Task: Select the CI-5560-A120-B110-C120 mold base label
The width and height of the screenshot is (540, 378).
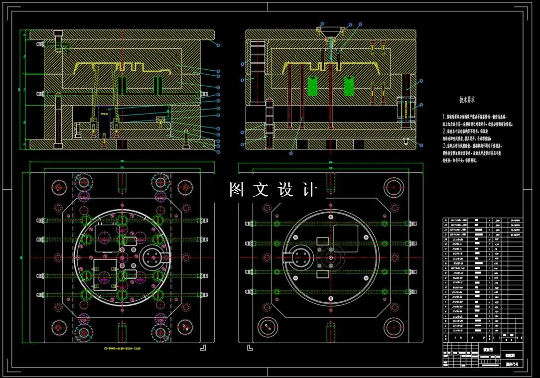Action: click(x=122, y=349)
